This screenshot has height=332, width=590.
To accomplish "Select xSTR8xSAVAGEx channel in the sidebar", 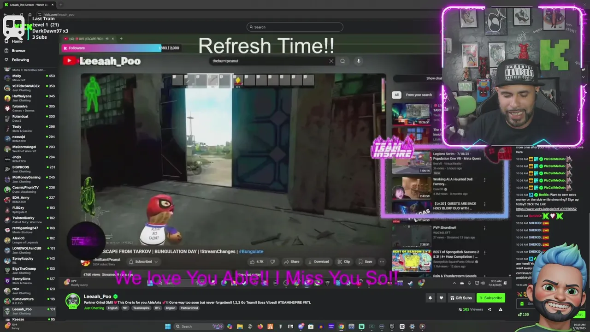I will 29,88.
